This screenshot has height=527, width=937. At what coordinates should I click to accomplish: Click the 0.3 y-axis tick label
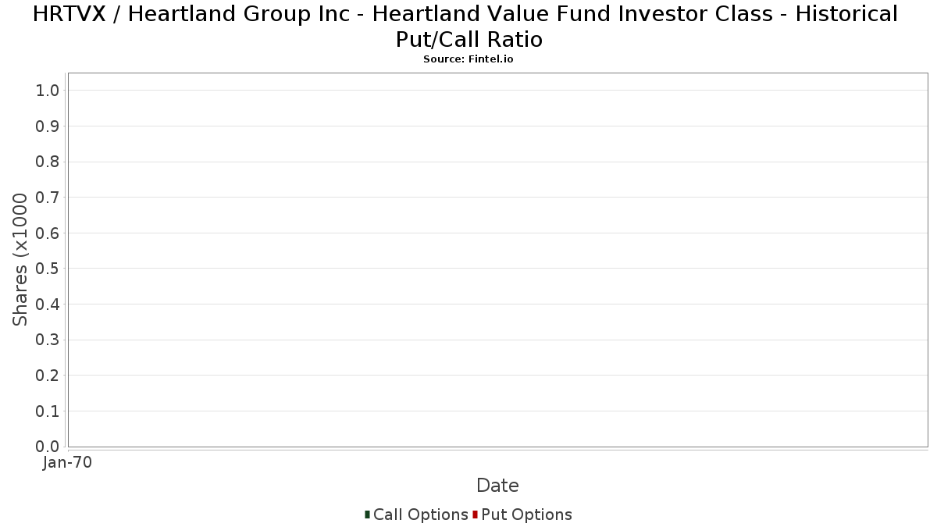tap(48, 340)
